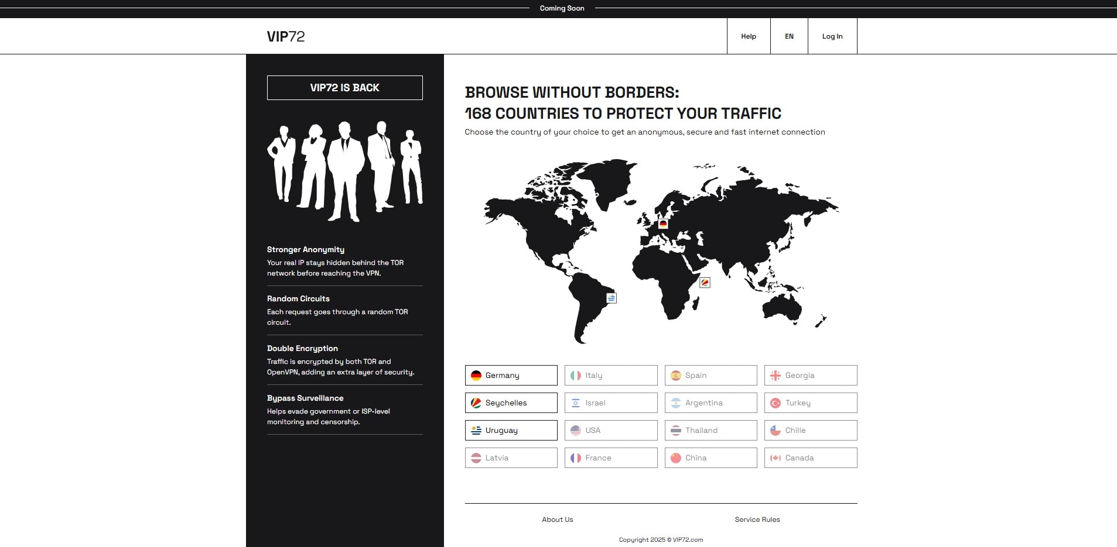This screenshot has width=1117, height=547.
Task: Open the About Us link
Action: pos(558,520)
